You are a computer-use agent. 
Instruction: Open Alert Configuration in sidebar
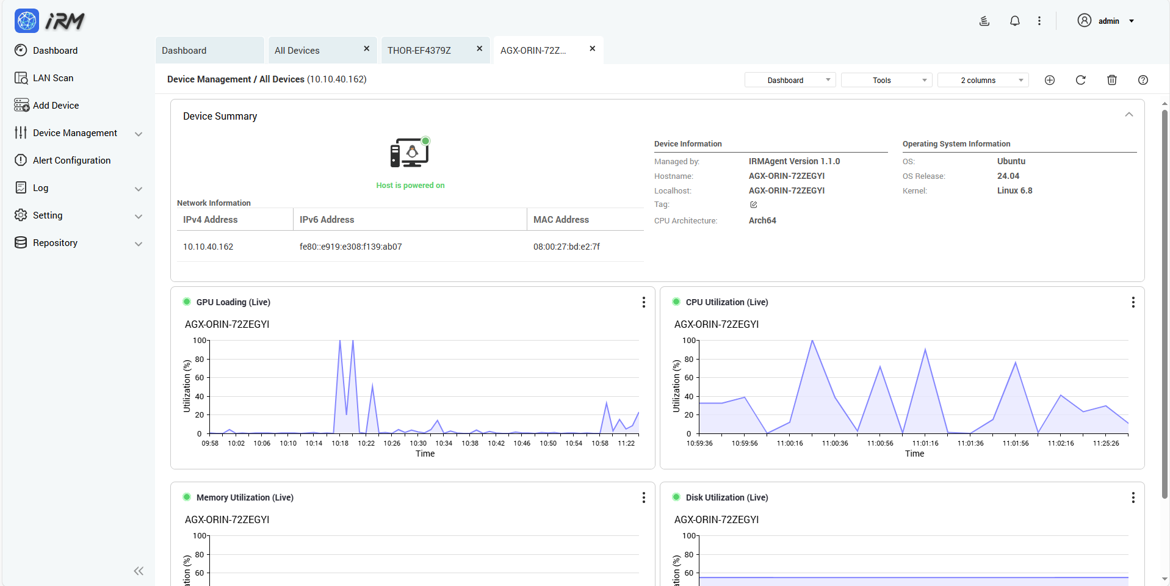[x=71, y=161]
